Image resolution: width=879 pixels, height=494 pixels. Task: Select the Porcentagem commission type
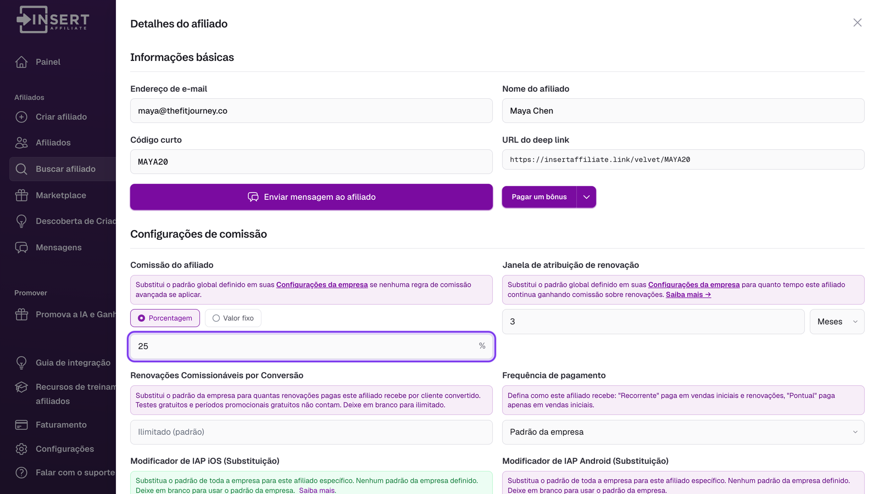click(165, 318)
